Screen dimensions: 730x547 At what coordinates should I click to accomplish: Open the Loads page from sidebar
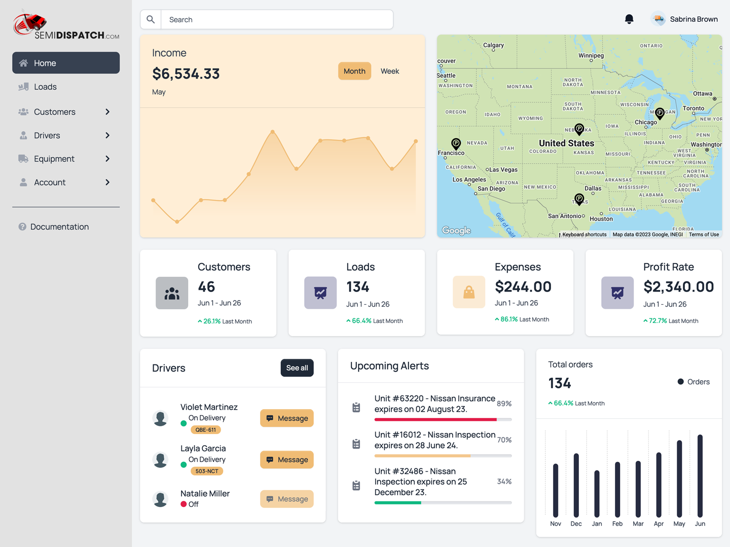[x=45, y=87]
